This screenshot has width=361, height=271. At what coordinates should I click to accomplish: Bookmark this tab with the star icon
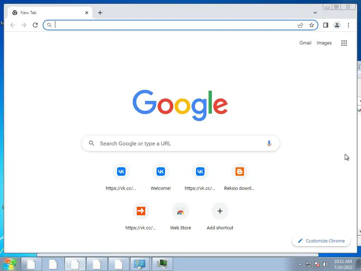point(312,25)
